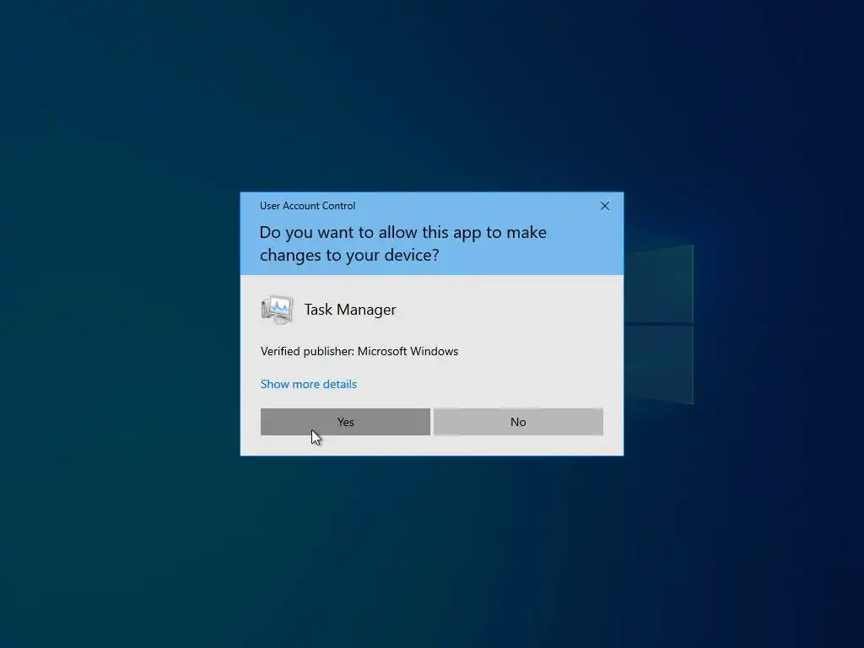The width and height of the screenshot is (864, 648).
Task: Click the Task Manager app icon
Action: pyautogui.click(x=277, y=310)
